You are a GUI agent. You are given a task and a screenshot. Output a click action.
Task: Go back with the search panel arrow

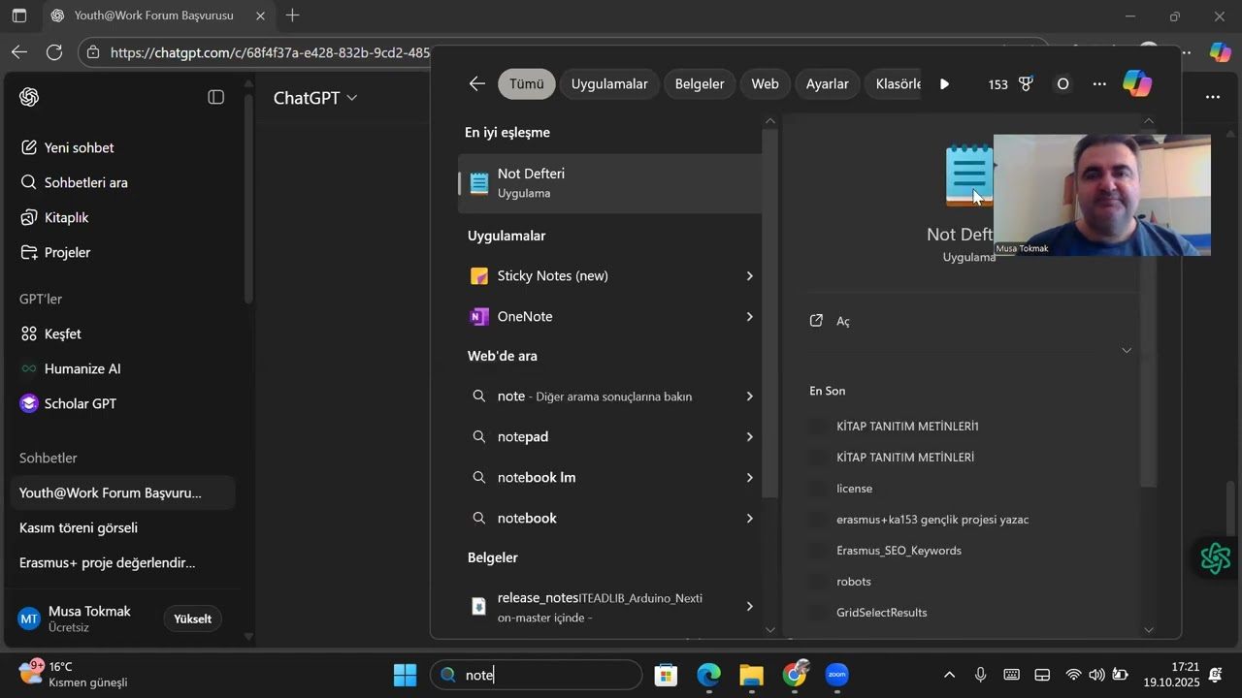(x=476, y=84)
